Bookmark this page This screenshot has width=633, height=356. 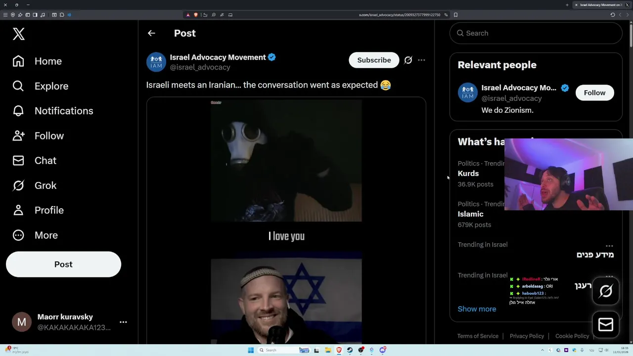(455, 15)
